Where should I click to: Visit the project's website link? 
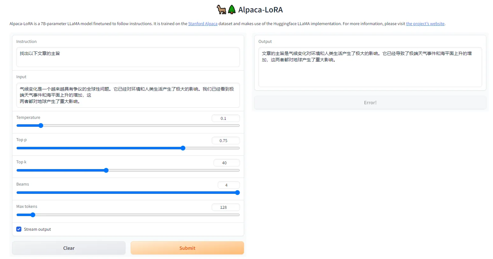pos(425,24)
